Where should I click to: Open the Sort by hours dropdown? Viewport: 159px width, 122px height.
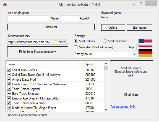(x=105, y=54)
